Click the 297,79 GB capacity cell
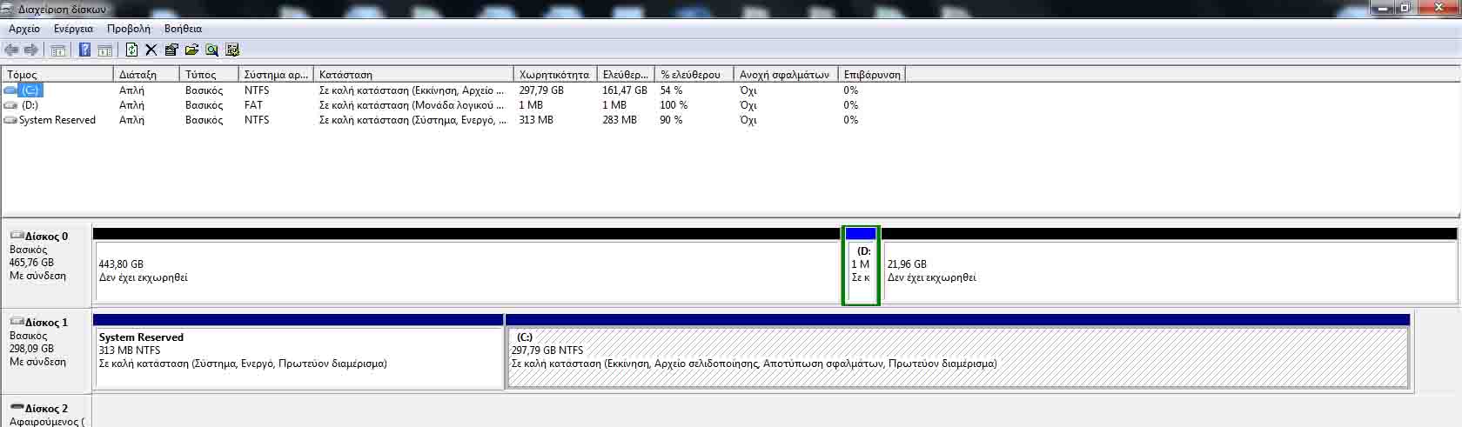This screenshot has width=1462, height=427. [x=541, y=90]
